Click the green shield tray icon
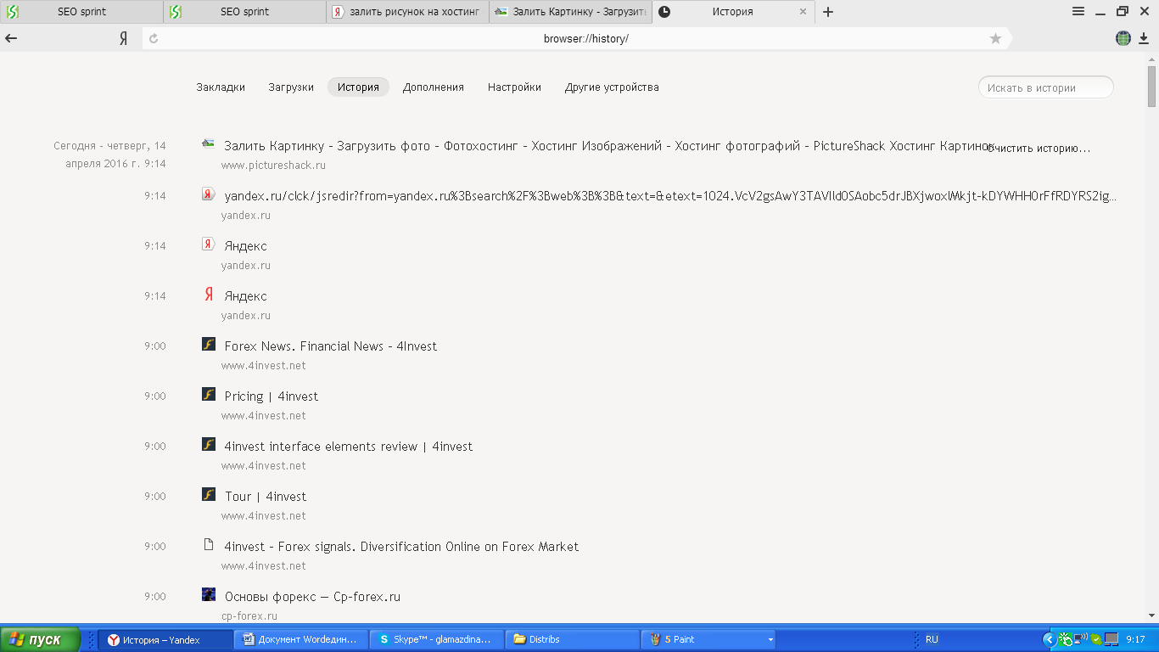 click(x=1096, y=639)
